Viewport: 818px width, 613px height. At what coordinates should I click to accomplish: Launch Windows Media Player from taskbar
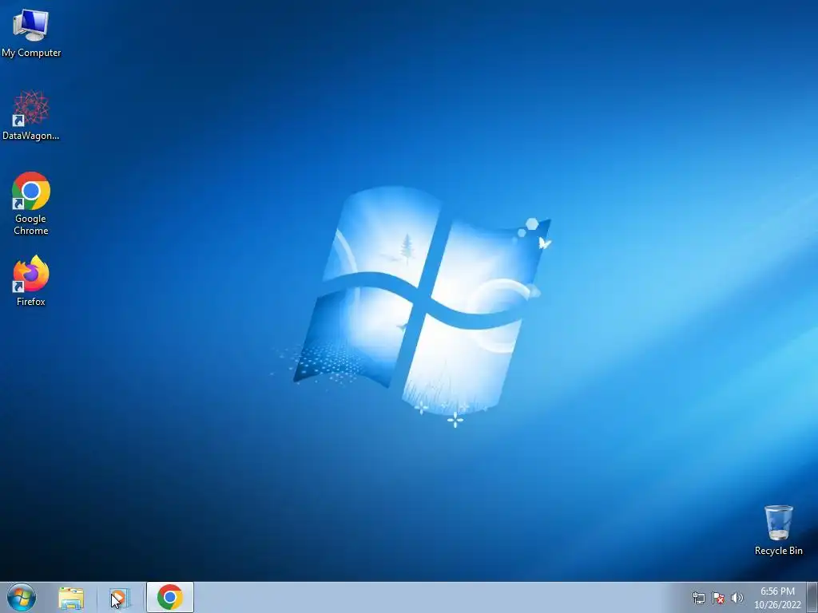120,598
